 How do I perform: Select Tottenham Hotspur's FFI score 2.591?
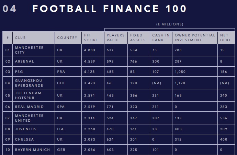pyautogui.click(x=90, y=96)
